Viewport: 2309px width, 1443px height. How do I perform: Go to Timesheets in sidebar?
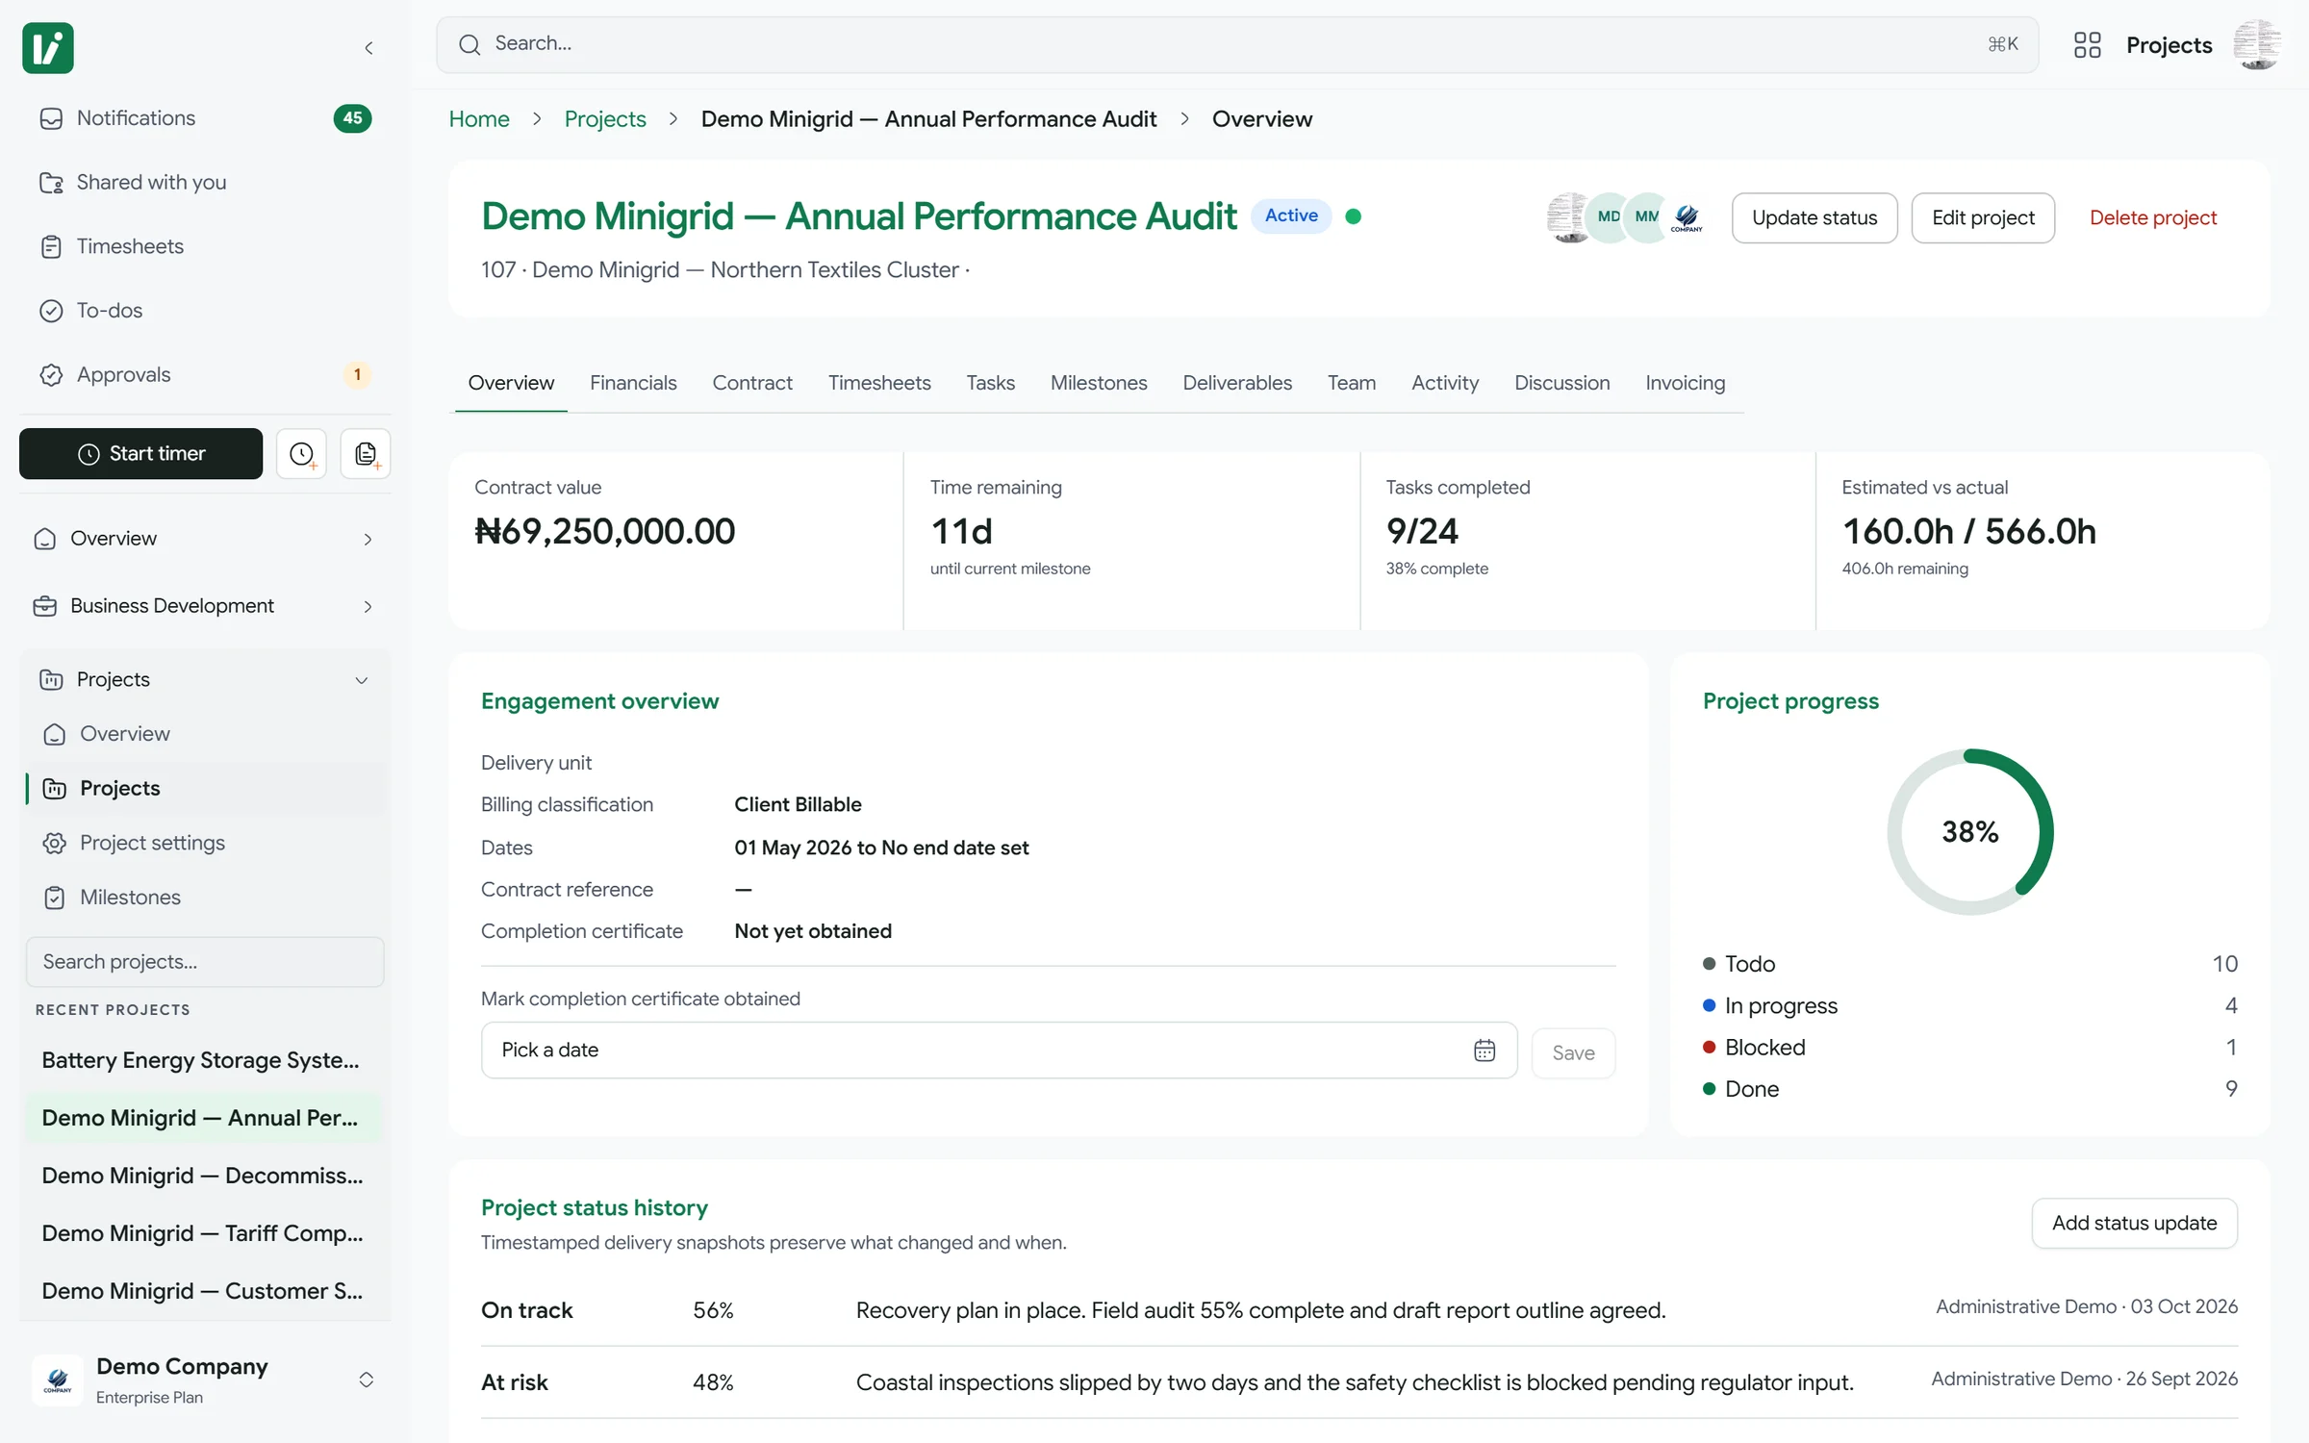click(x=205, y=246)
